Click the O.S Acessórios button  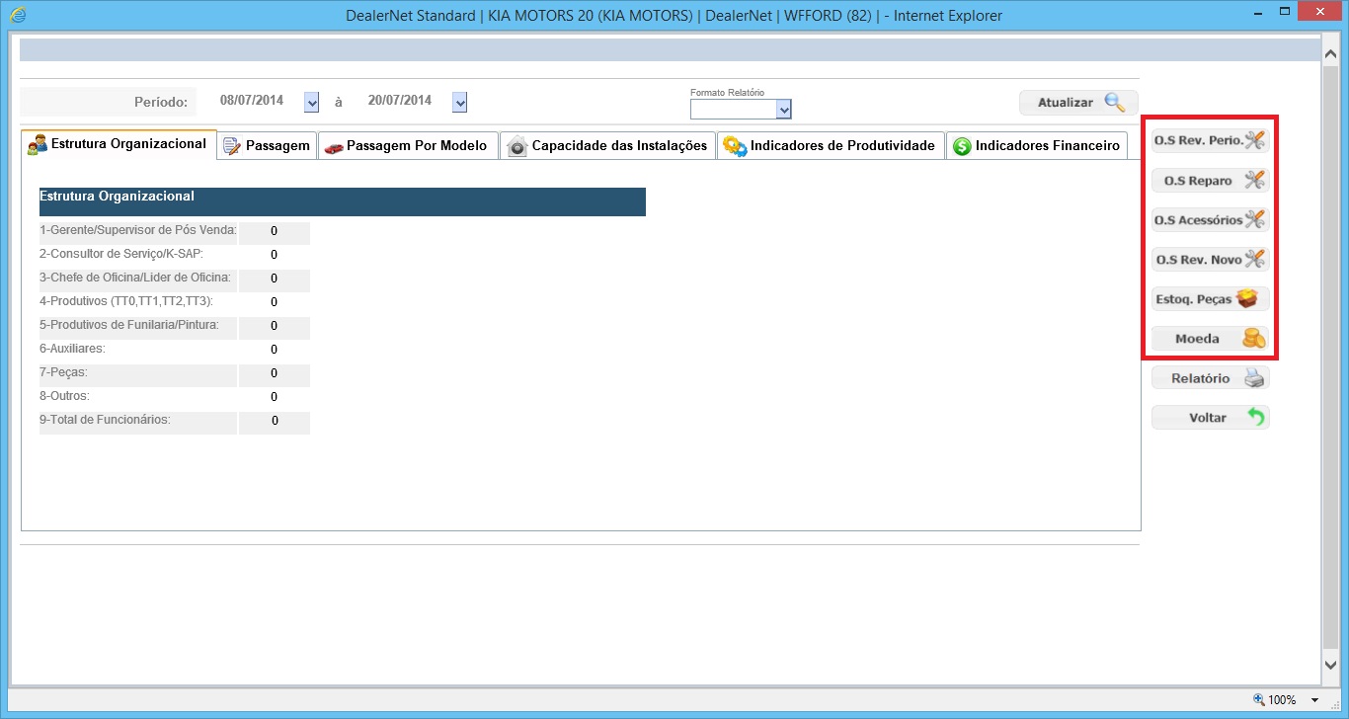[x=1211, y=219]
